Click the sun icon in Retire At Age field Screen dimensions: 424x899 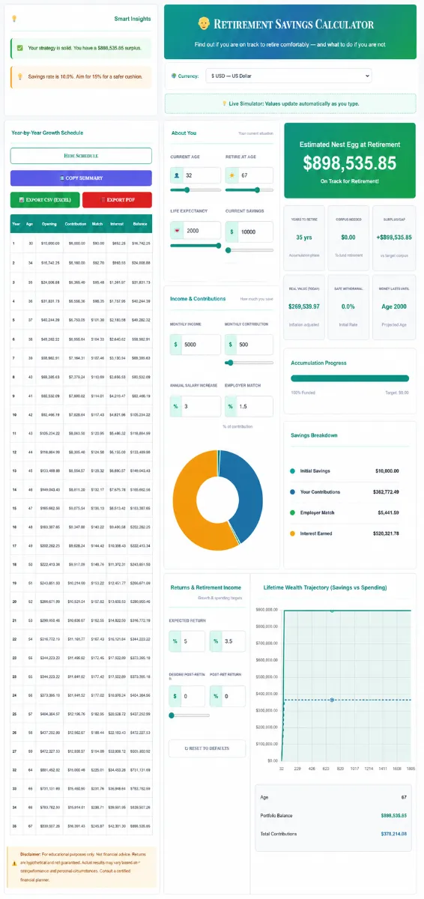point(231,175)
